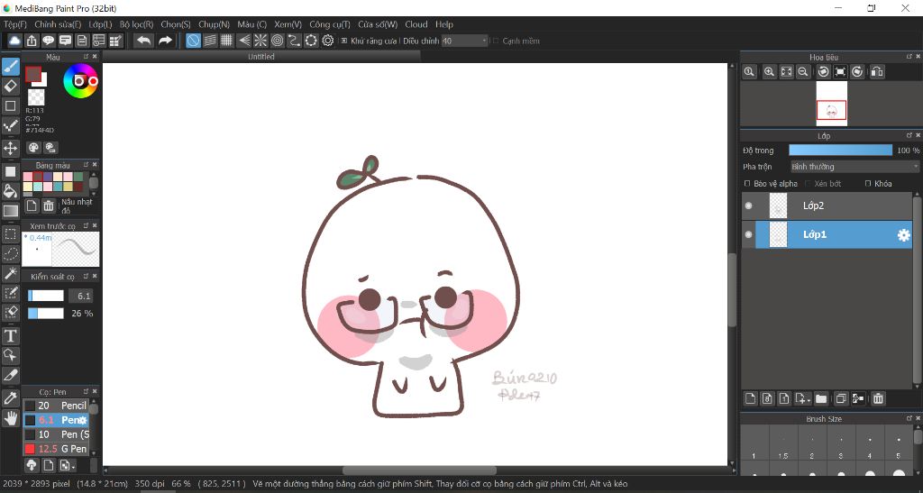The width and height of the screenshot is (923, 493).
Task: Select the Hand pan tool
Action: pos(11,418)
